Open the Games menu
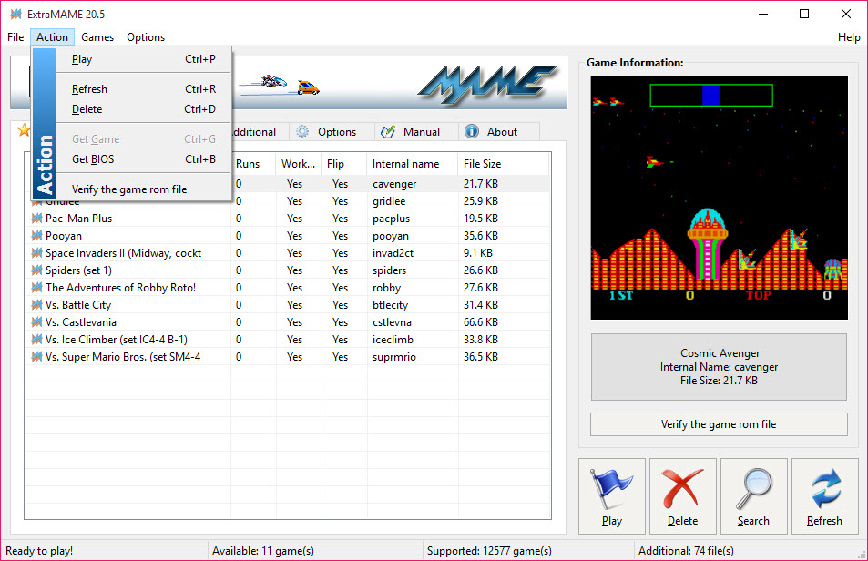This screenshot has height=561, width=868. point(97,37)
